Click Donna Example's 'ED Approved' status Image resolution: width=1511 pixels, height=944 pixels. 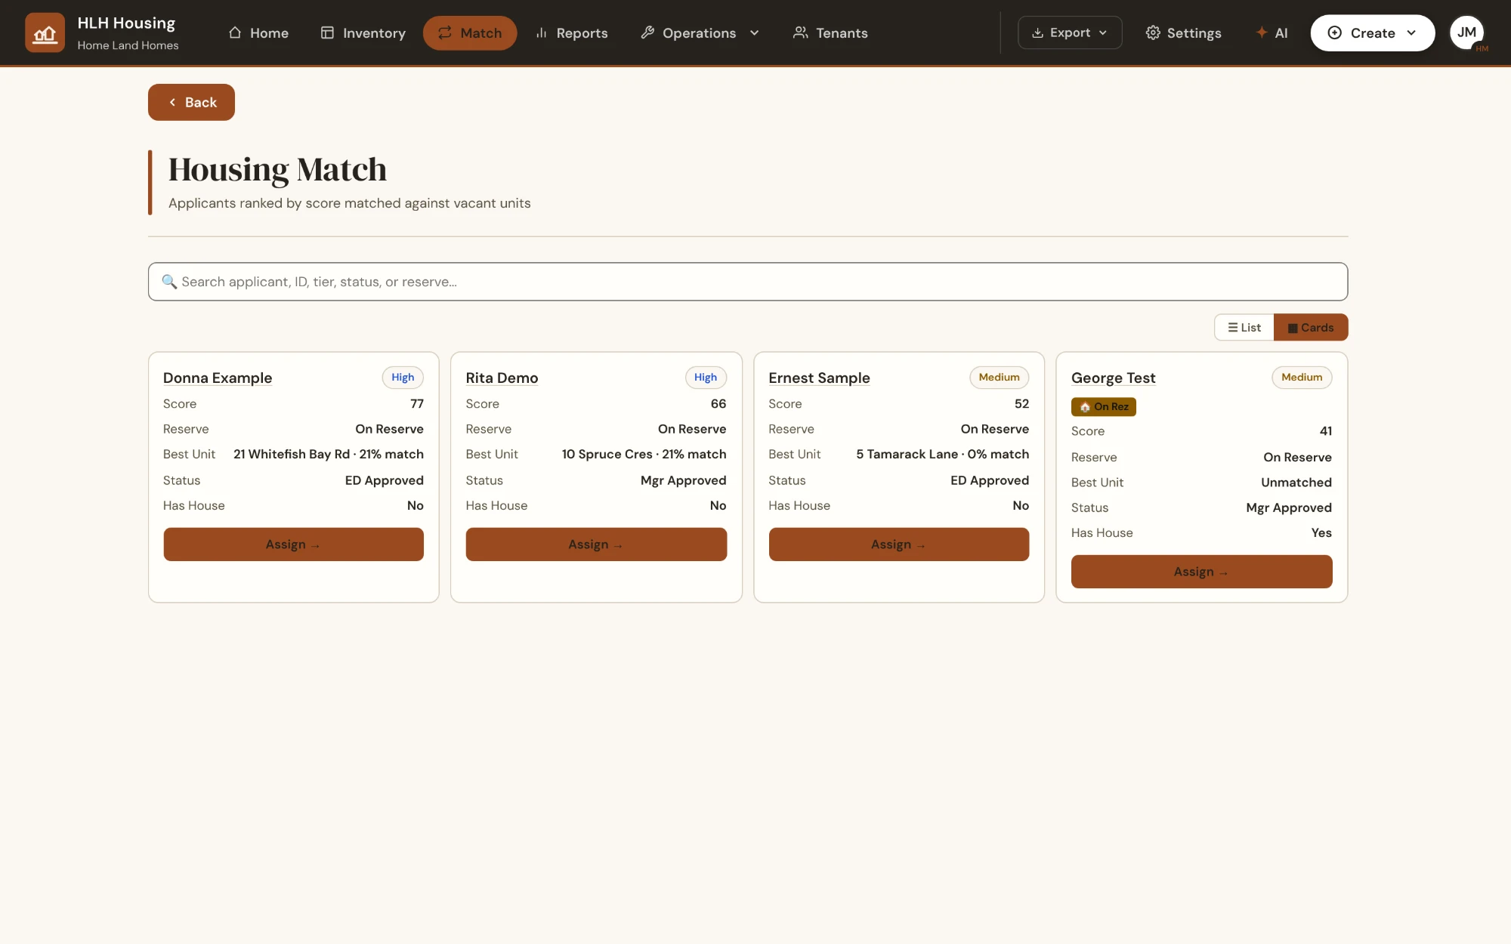point(384,480)
